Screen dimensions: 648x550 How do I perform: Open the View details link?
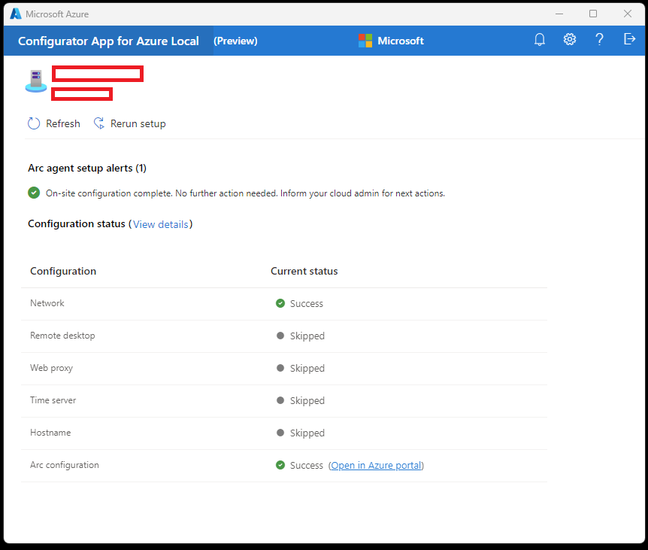(160, 224)
